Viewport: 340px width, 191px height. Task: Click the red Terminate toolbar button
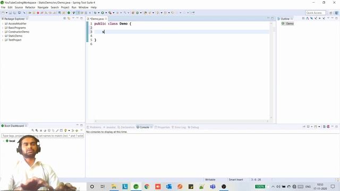click(x=38, y=13)
